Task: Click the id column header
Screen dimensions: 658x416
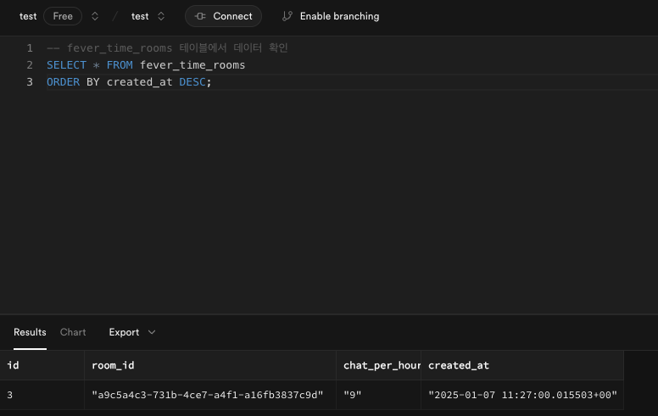Action: coord(42,365)
